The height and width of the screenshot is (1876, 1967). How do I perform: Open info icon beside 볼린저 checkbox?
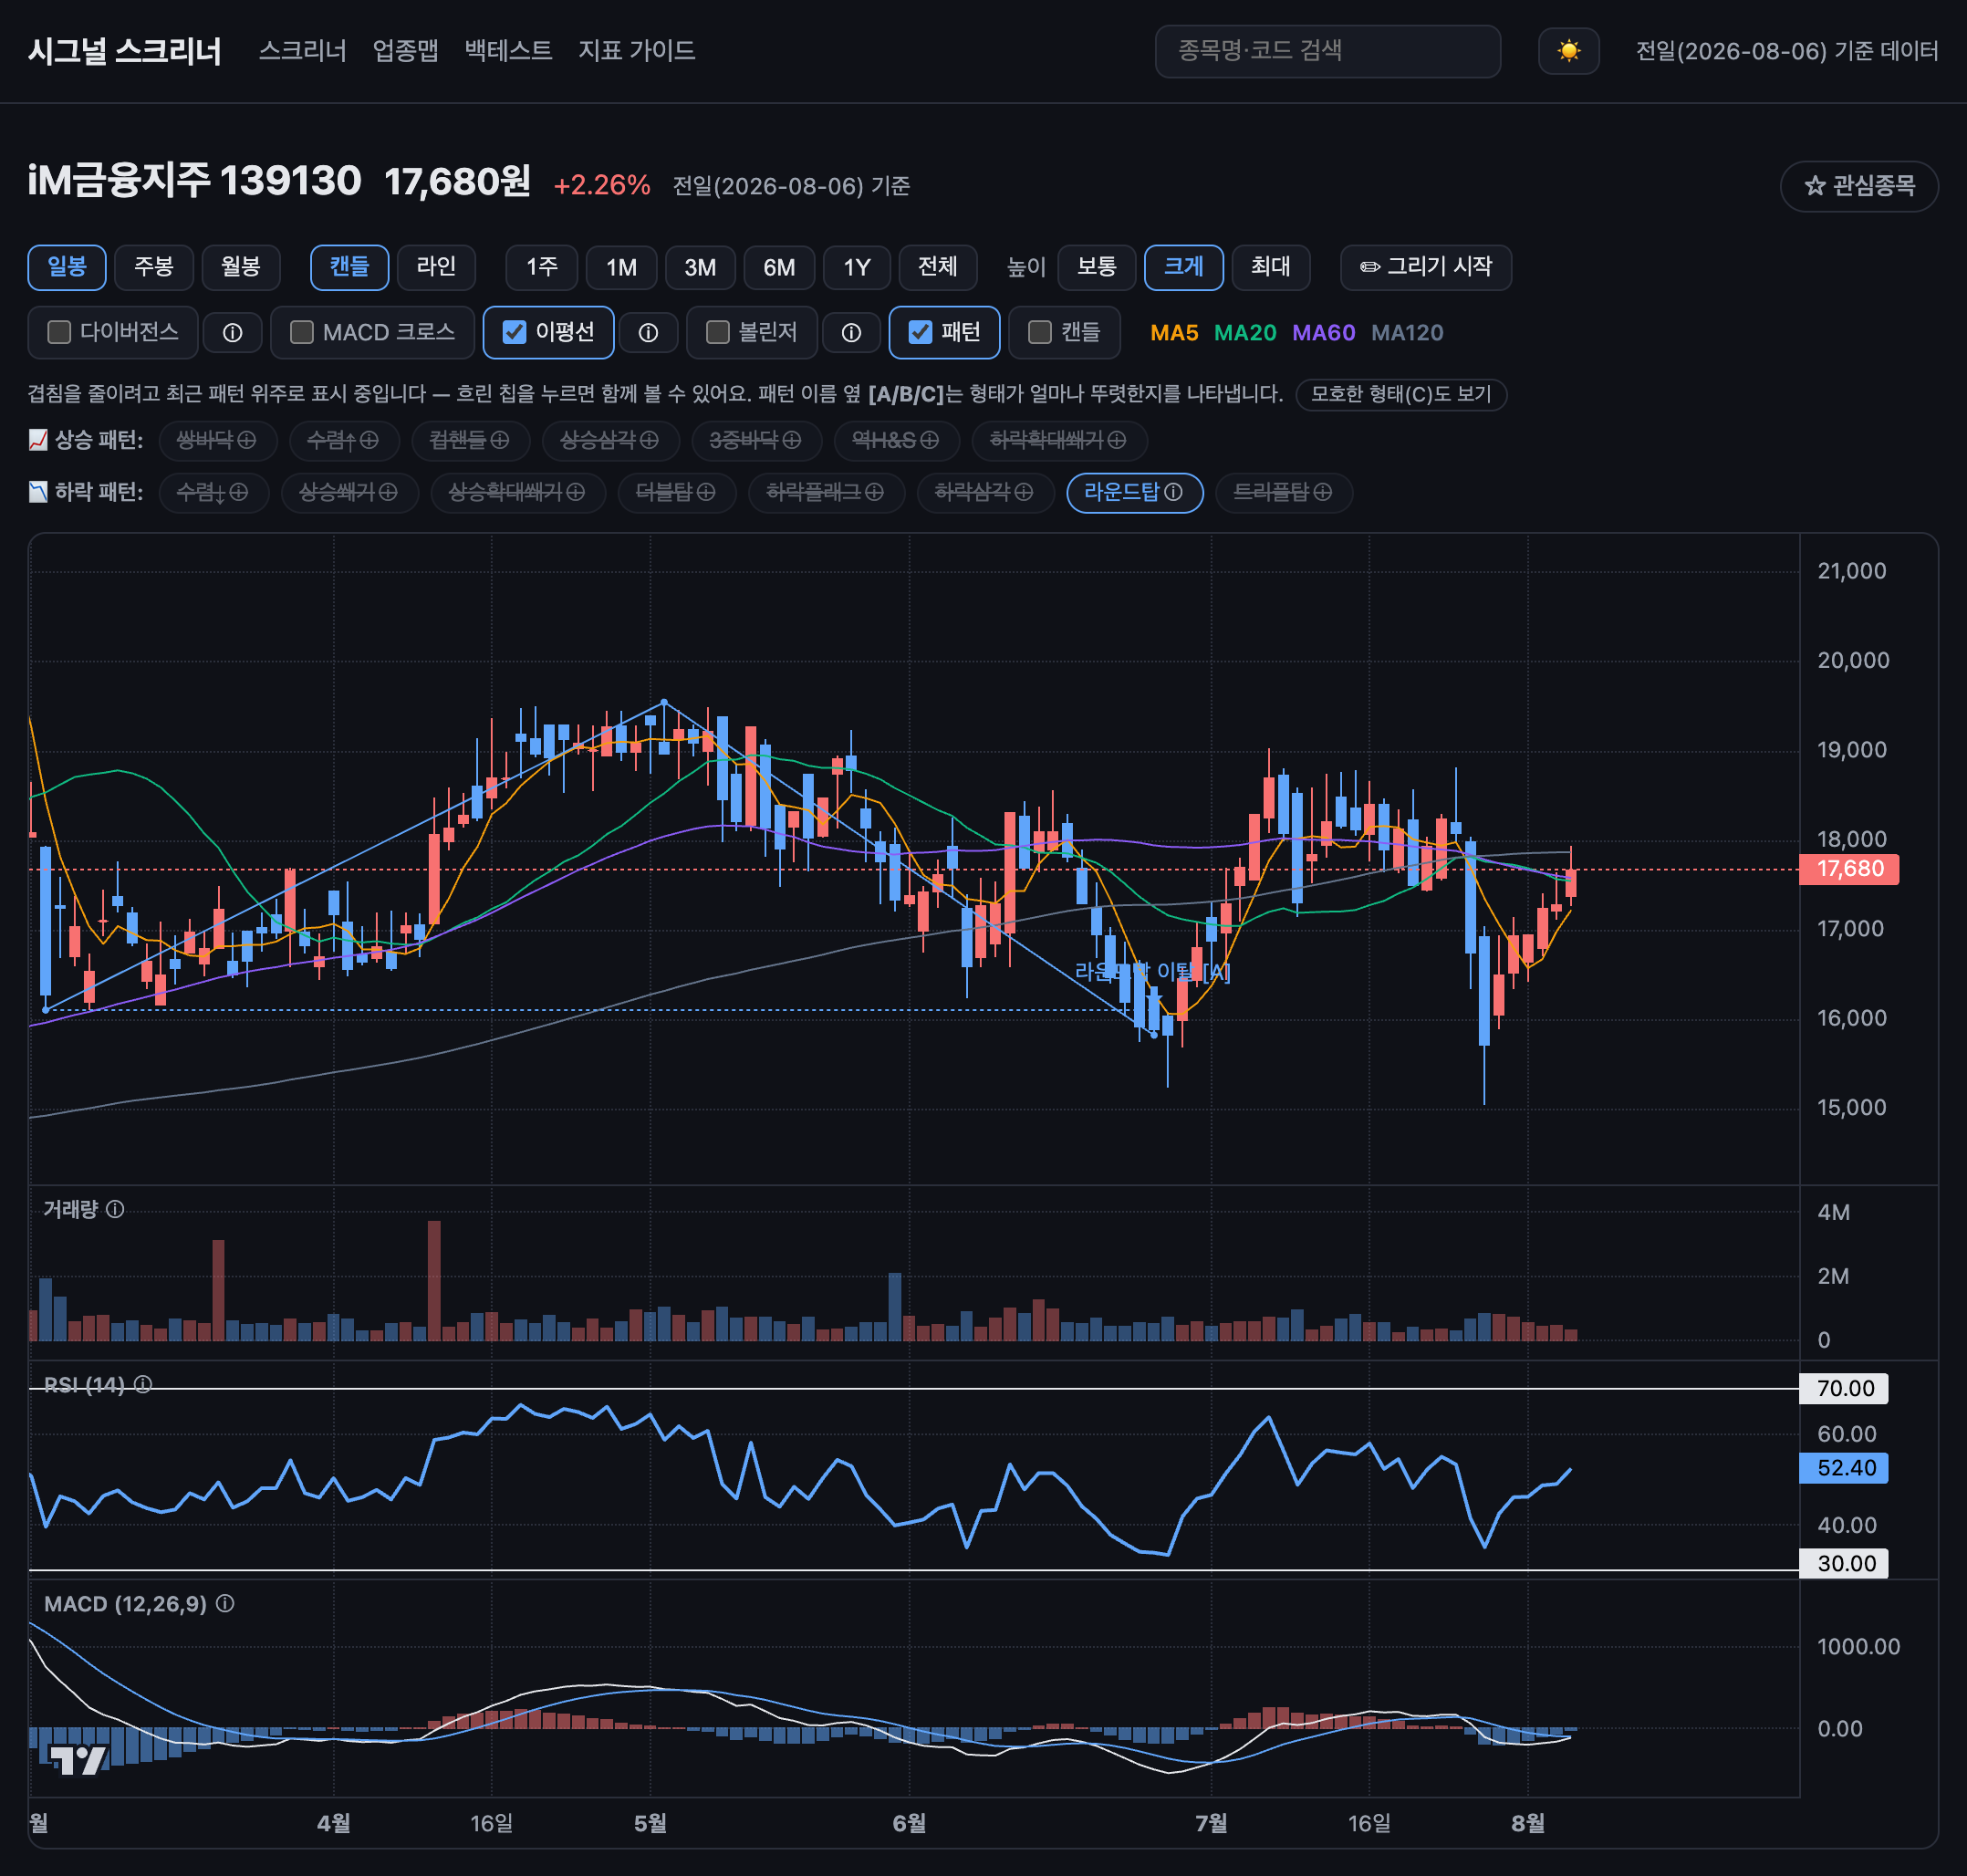(851, 333)
